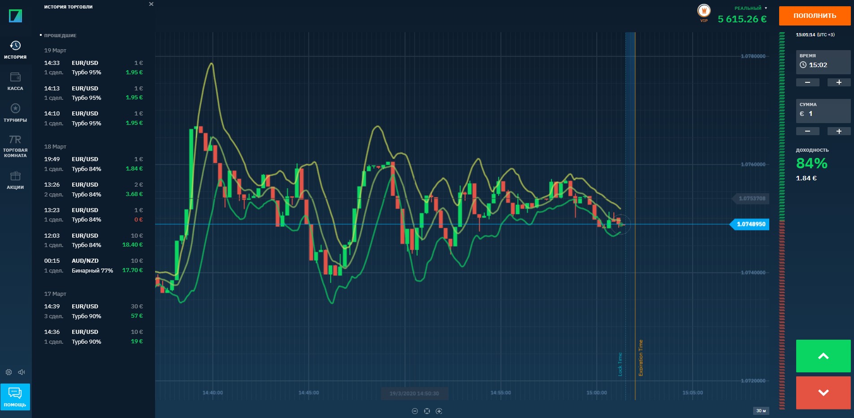Click the platform logo icon

[x=15, y=16]
